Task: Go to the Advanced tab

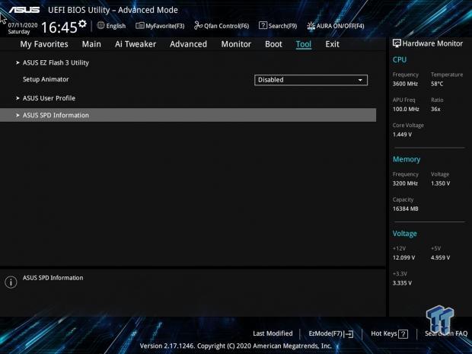Action: [189, 44]
